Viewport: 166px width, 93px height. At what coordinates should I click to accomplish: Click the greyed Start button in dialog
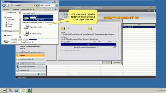(107, 63)
